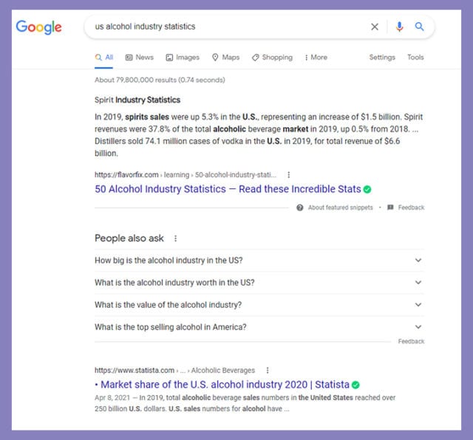Image resolution: width=473 pixels, height=440 pixels.
Task: Click the snippet Feedback flag icon
Action: point(390,207)
